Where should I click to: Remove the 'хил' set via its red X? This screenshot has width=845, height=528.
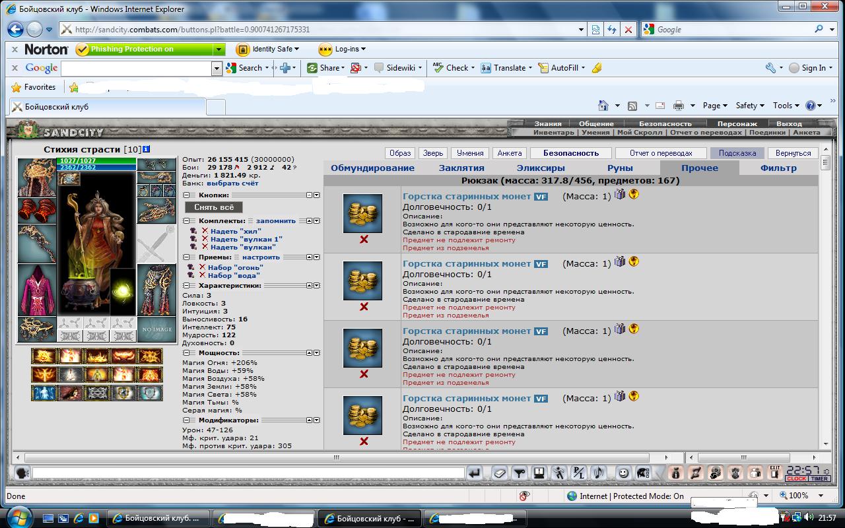click(205, 231)
